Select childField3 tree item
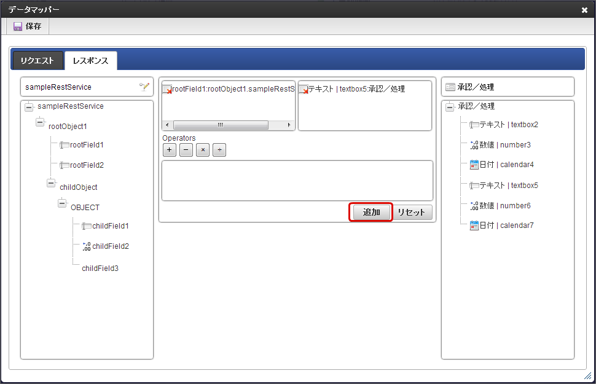596x384 pixels. [100, 268]
